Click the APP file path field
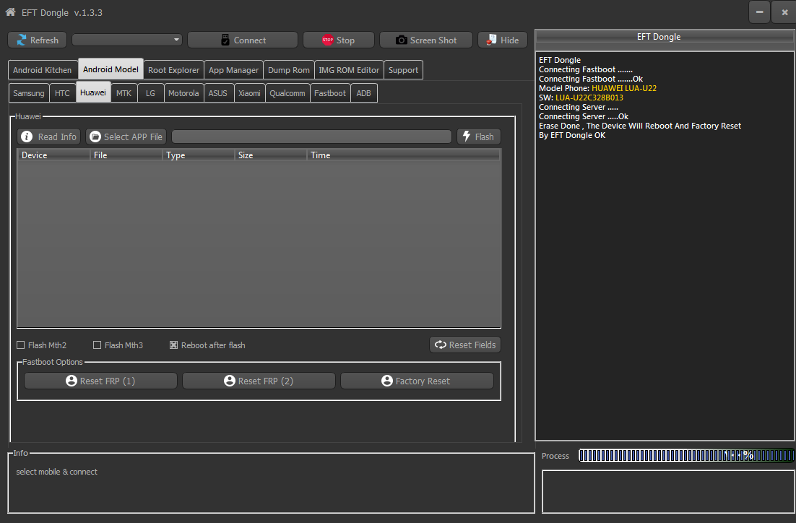The image size is (796, 523). pyautogui.click(x=312, y=137)
